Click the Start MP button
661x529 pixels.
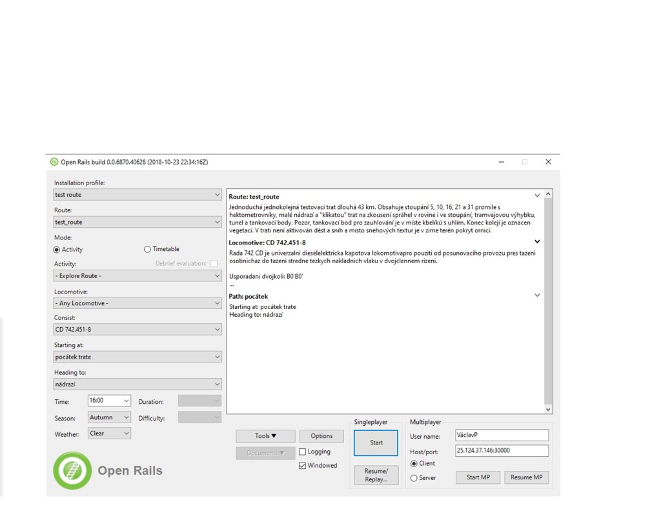pyautogui.click(x=478, y=477)
